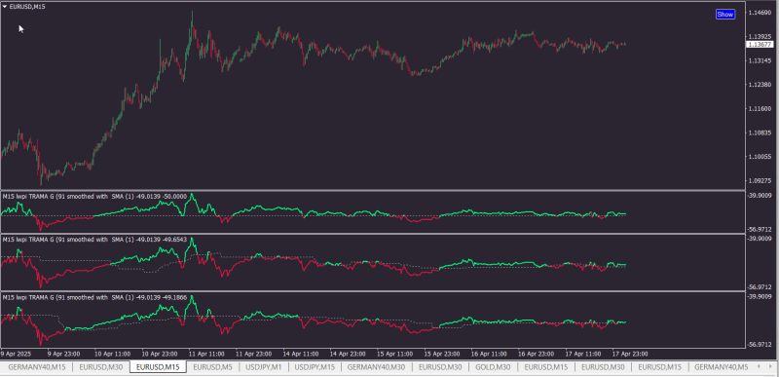Open the GERMANY40,M30 chart tab
This screenshot has width=779, height=377.
(377, 367)
